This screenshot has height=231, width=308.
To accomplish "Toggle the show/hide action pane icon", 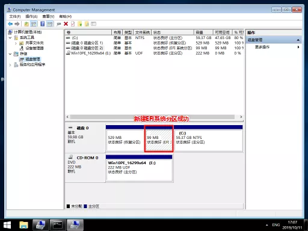I will [x=50, y=24].
